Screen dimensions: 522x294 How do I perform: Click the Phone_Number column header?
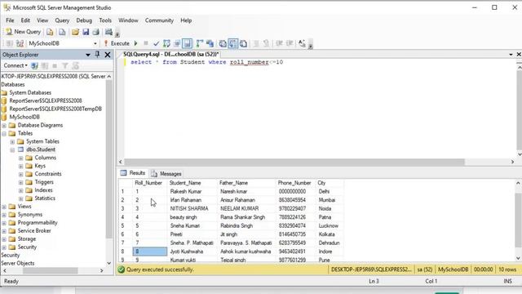pyautogui.click(x=294, y=183)
